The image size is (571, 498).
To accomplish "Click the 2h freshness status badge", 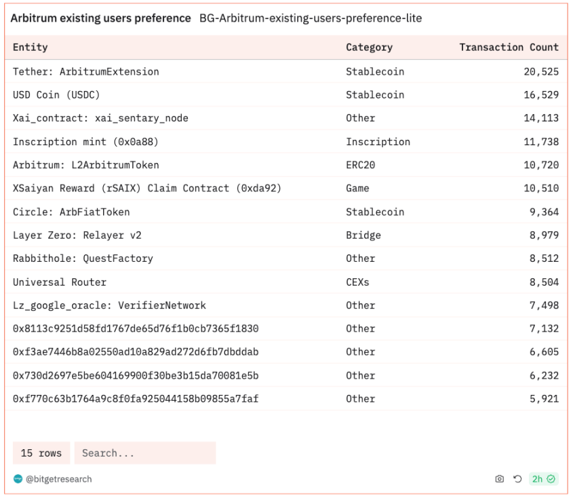I will point(543,479).
